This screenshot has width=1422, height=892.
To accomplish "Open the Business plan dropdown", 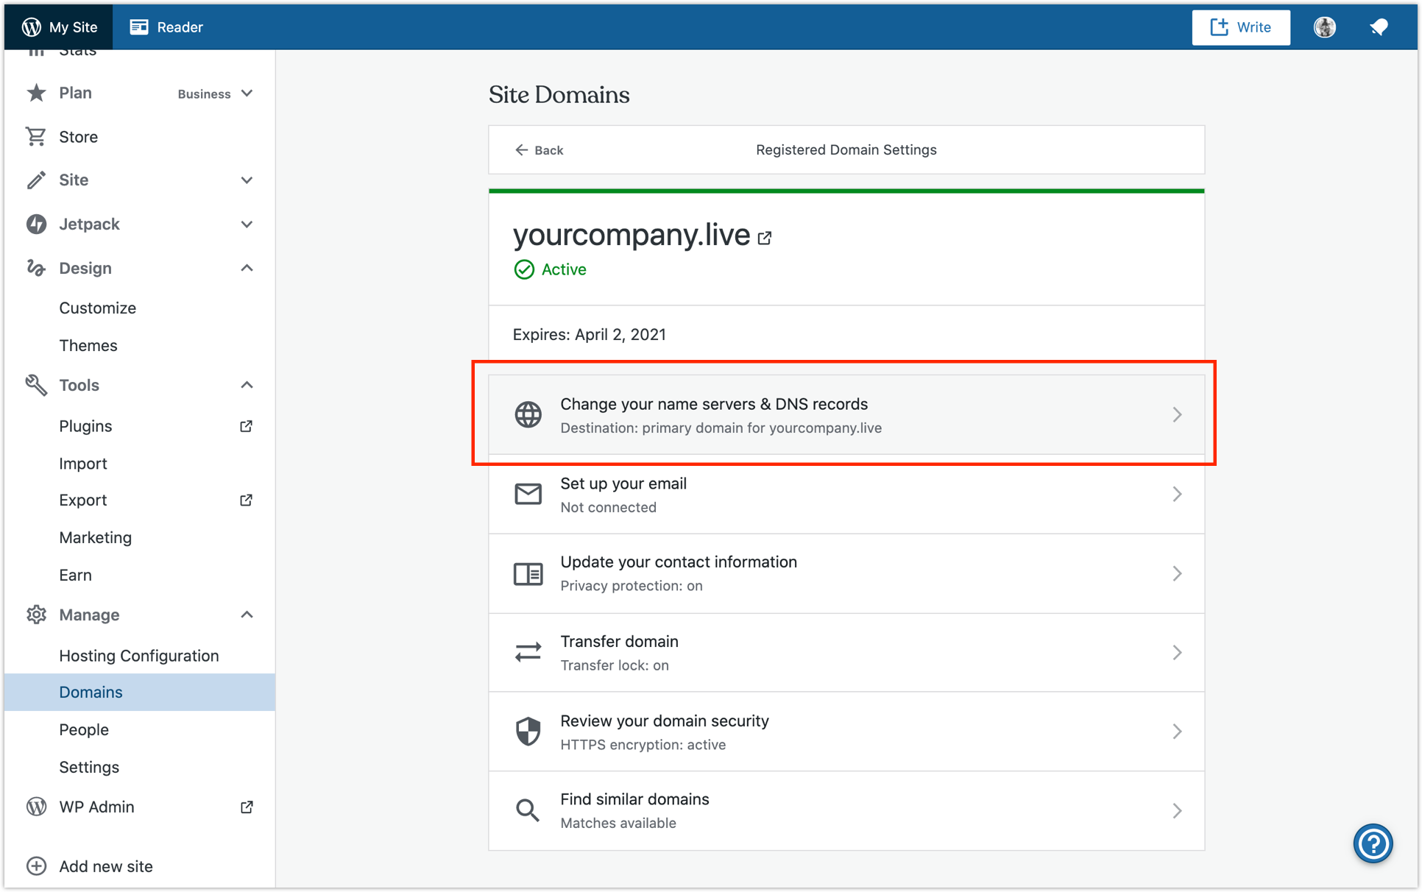I will tap(215, 93).
